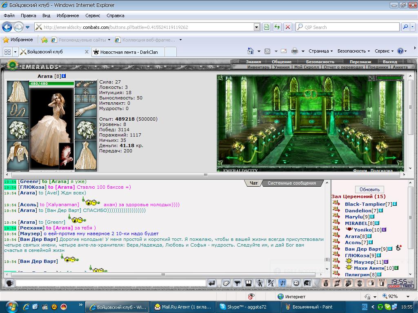The height and width of the screenshot is (313, 418).
Task: Select the Чат tab
Action: [253, 183]
